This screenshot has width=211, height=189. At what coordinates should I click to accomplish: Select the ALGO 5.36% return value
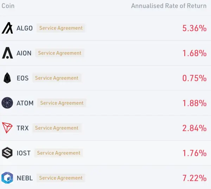pos(194,28)
